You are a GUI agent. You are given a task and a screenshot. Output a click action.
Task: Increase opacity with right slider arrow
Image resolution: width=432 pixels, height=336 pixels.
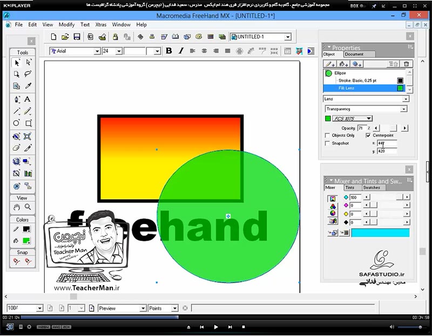tap(404, 128)
